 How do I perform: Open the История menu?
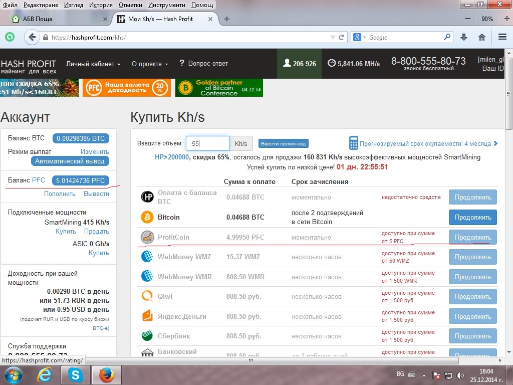pyautogui.click(x=101, y=5)
